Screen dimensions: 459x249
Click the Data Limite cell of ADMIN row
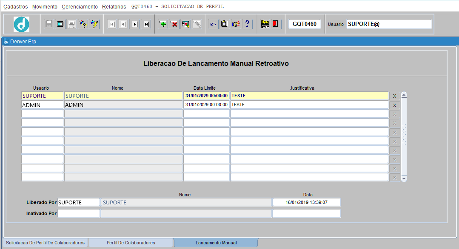(x=206, y=105)
